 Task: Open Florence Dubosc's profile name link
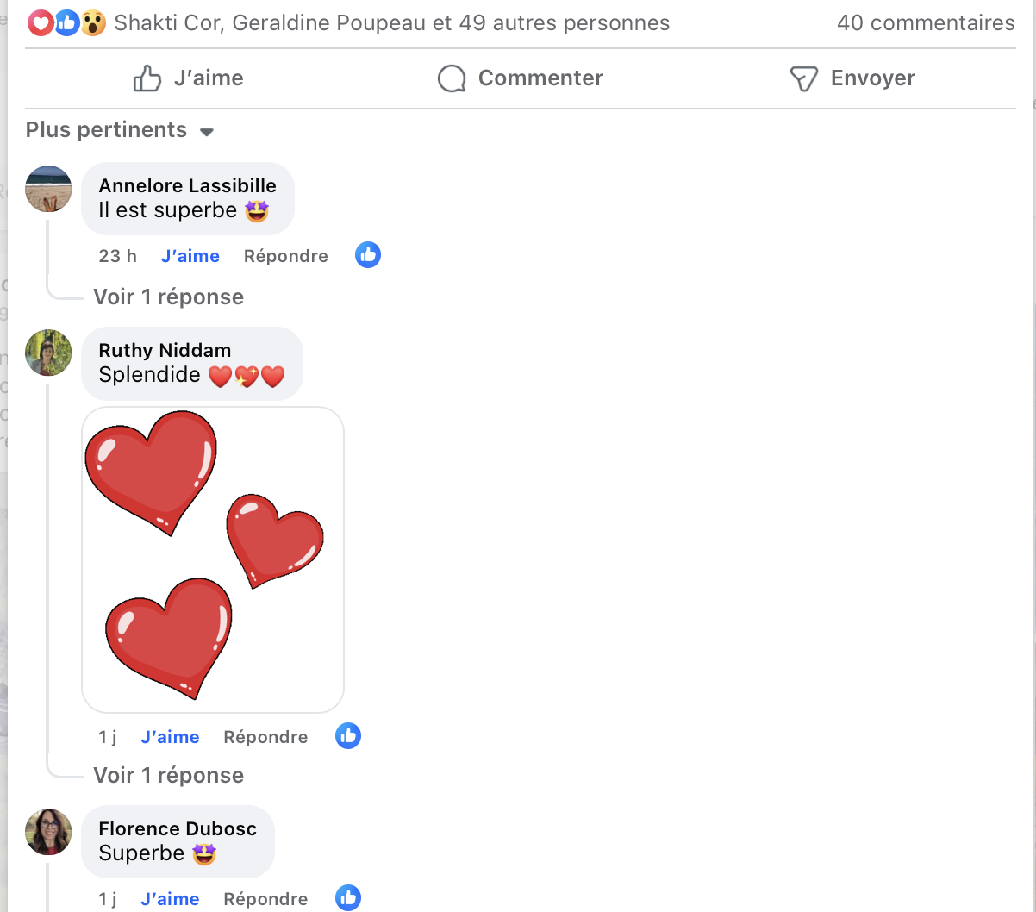pyautogui.click(x=178, y=829)
